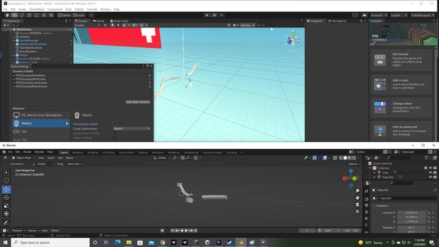Click Type here to search box

pos(50,242)
